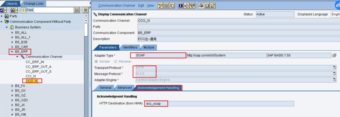Image resolution: width=340 pixels, height=117 pixels.
Task: Click the red hat icon in toolbar
Action: point(201,6)
